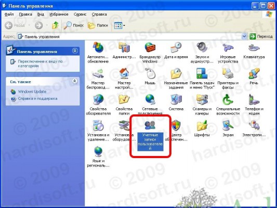Screen dimensions: 277x208
Task: Click the Windows flag logo in menu bar
Action: tap(269, 15)
